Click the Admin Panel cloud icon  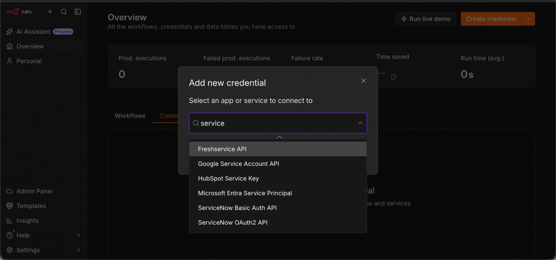(10, 191)
